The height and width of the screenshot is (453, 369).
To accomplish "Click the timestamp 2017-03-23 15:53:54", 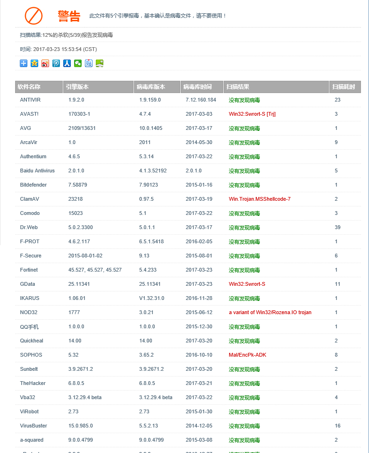I will 58,49.
